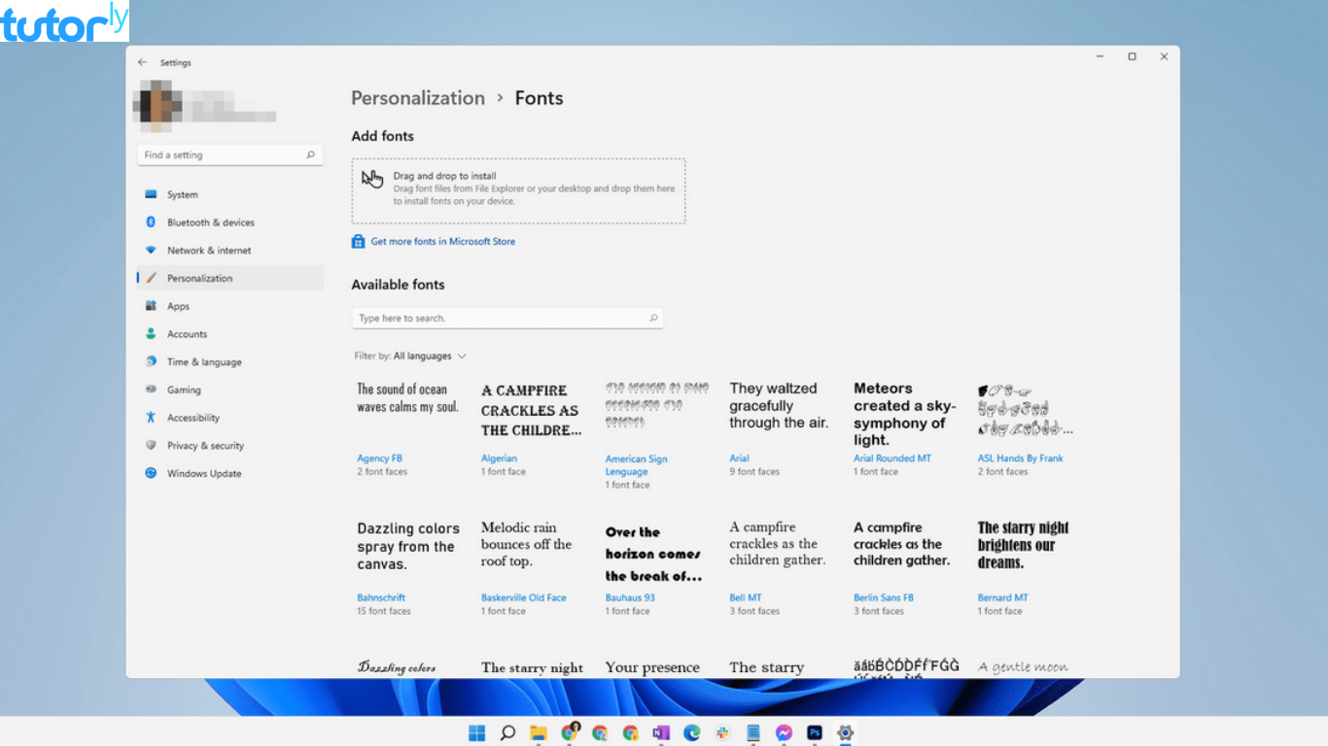Click the Drag and drop to install area
The width and height of the screenshot is (1328, 746).
pyautogui.click(x=518, y=191)
